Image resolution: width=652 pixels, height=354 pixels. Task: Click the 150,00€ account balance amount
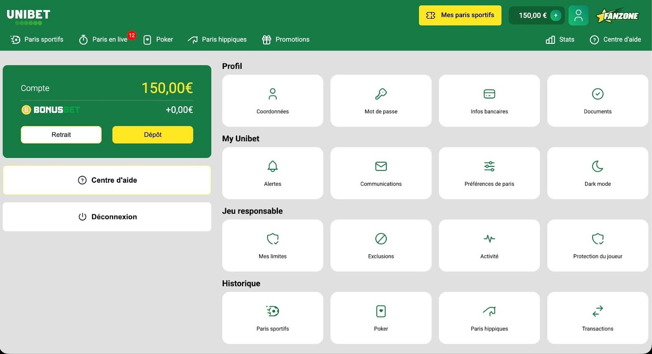(x=167, y=88)
